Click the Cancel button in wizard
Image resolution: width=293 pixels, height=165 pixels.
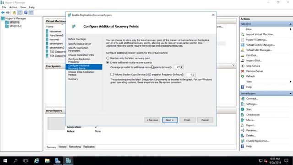pyautogui.click(x=205, y=120)
